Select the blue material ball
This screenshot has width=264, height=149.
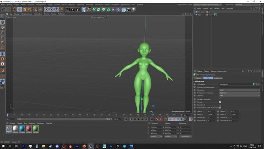click(x=22, y=129)
